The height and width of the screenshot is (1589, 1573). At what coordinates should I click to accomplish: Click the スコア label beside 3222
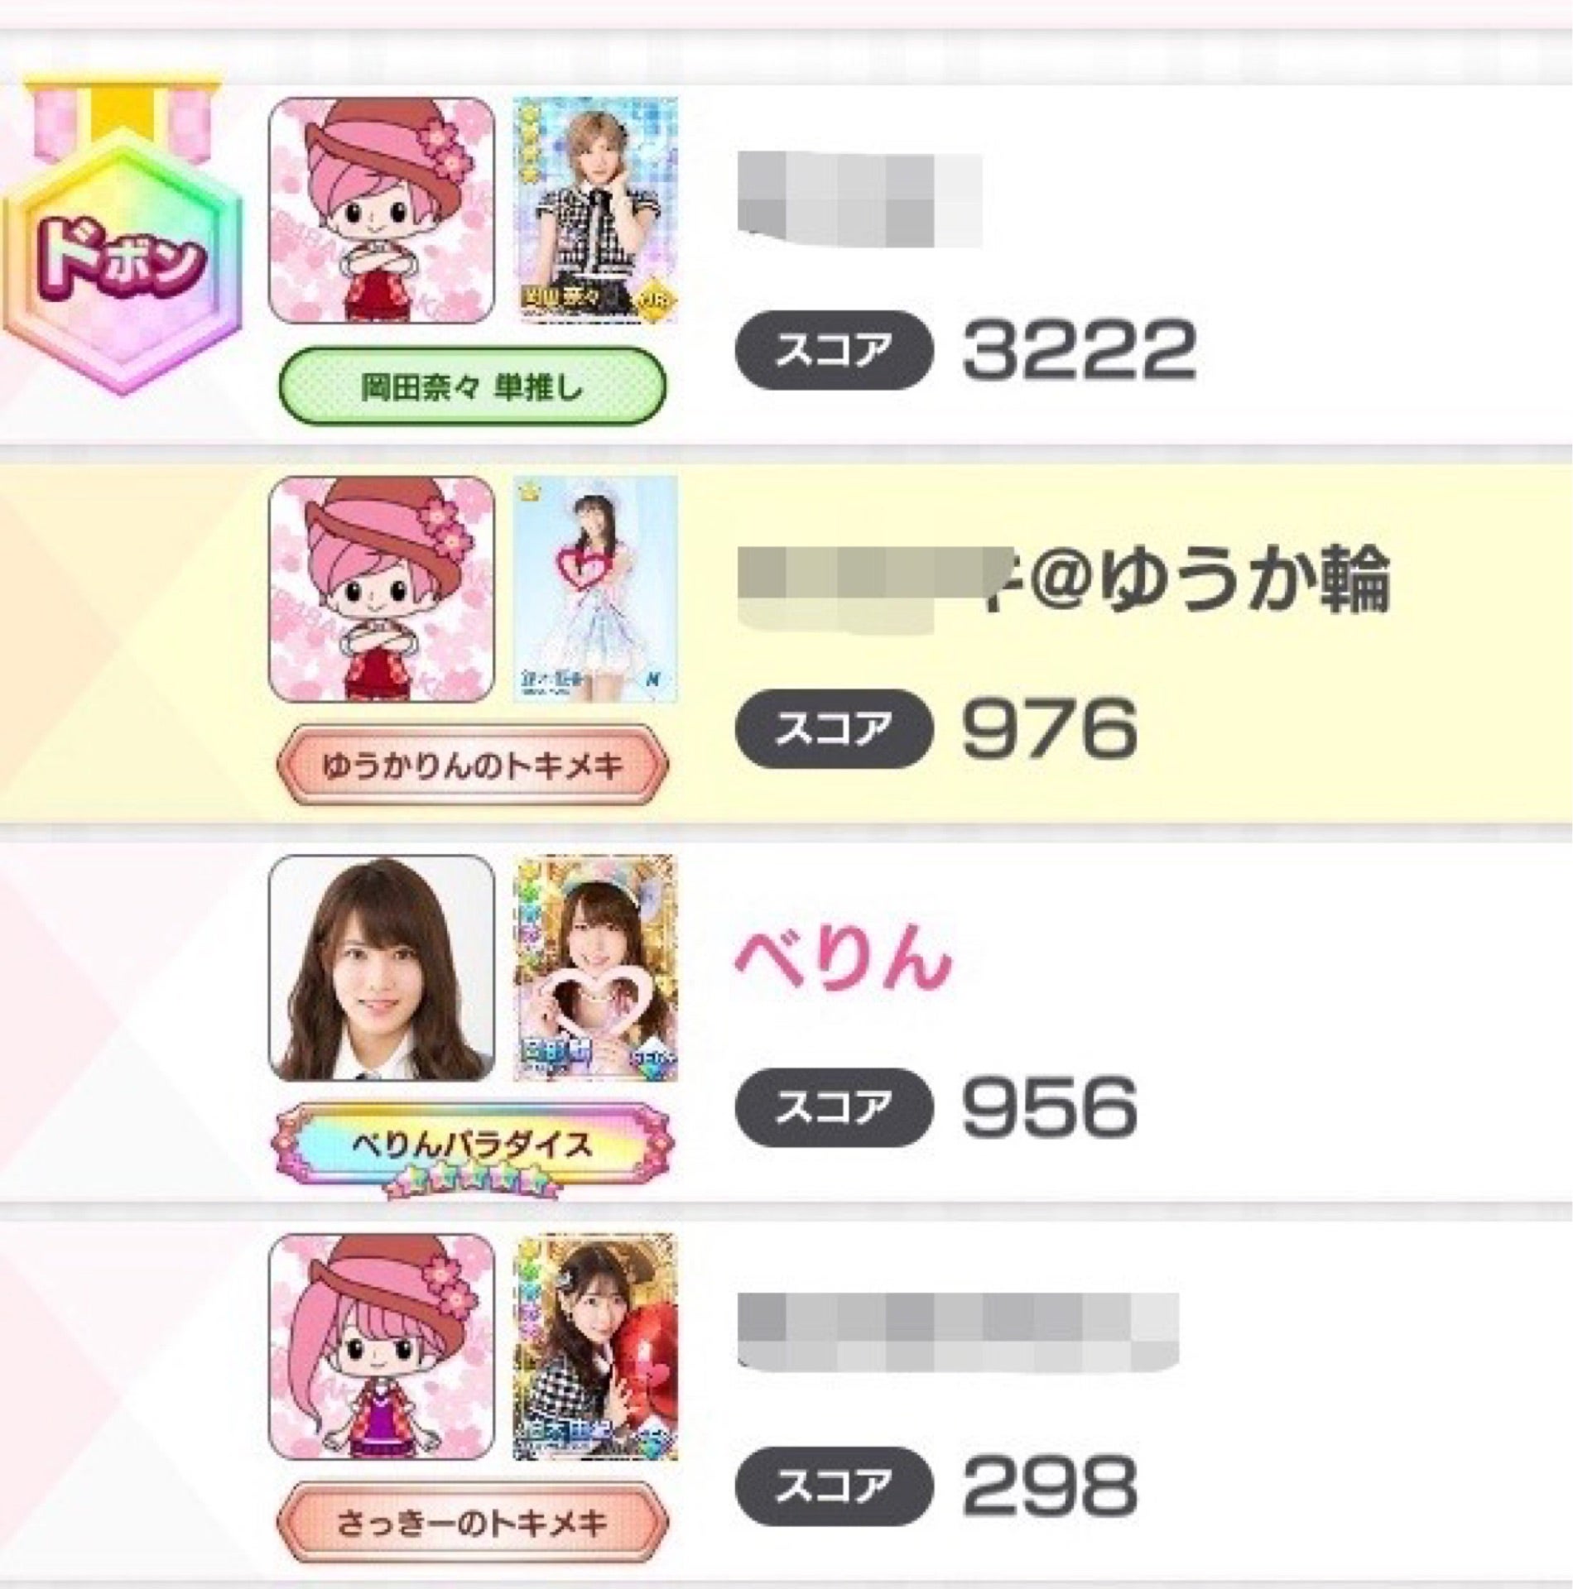pos(834,351)
